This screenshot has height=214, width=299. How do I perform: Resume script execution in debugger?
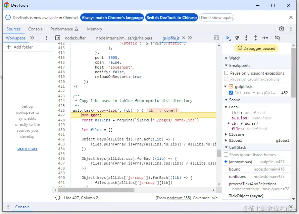click(x=228, y=38)
